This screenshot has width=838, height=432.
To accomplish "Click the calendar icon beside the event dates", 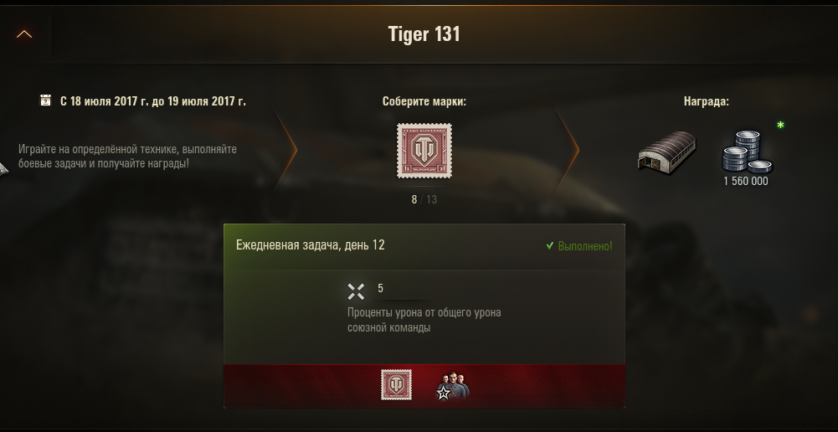I will 46,100.
